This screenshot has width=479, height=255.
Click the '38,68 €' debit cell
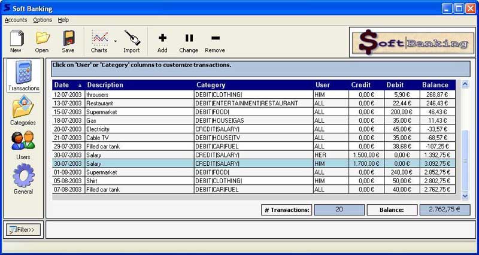(402, 146)
